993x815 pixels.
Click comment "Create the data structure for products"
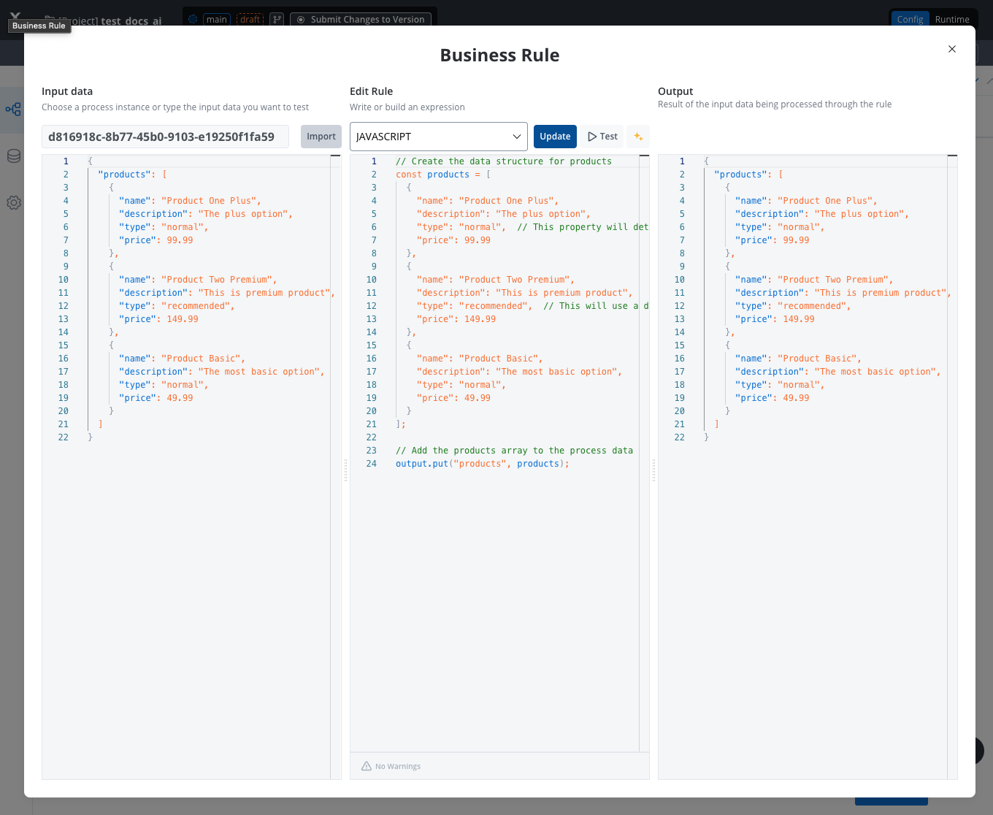pos(504,161)
